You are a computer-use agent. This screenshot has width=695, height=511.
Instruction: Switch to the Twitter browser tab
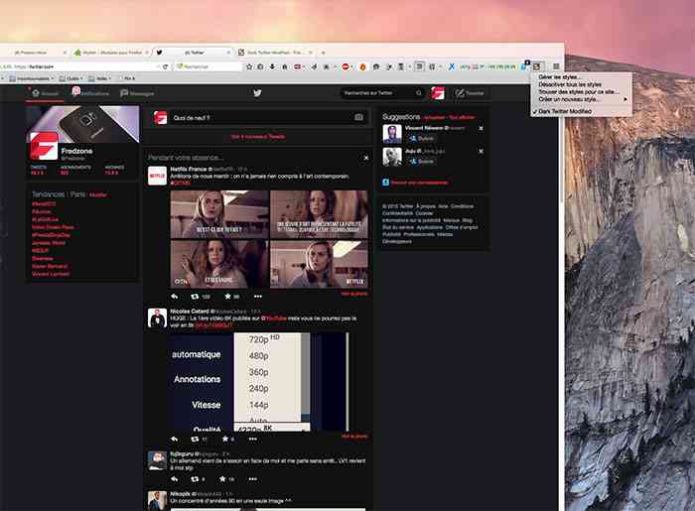[193, 53]
